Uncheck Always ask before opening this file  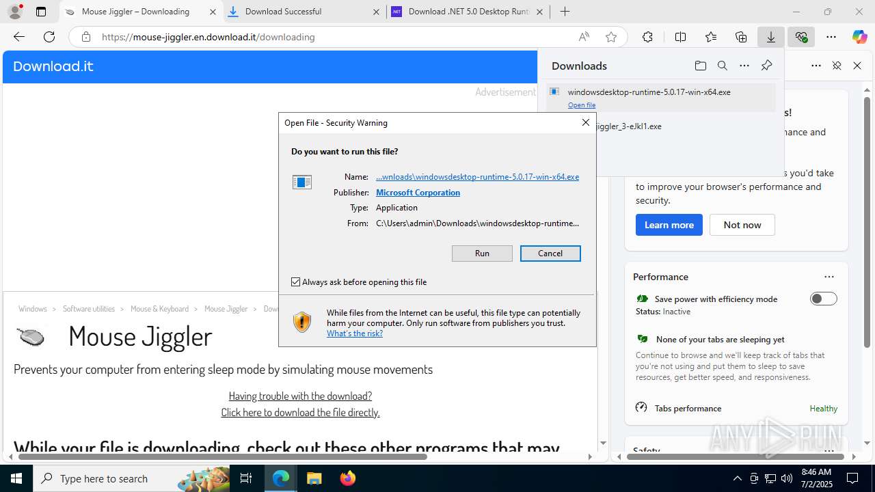pos(296,282)
